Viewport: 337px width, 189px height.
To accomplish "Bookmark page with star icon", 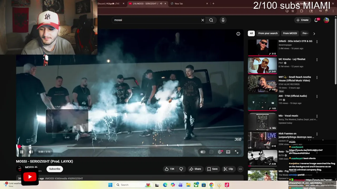I will [293, 11].
